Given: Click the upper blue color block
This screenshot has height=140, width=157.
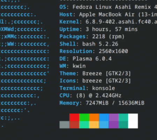Looking at the screenshot, I should [x=104, y=117].
